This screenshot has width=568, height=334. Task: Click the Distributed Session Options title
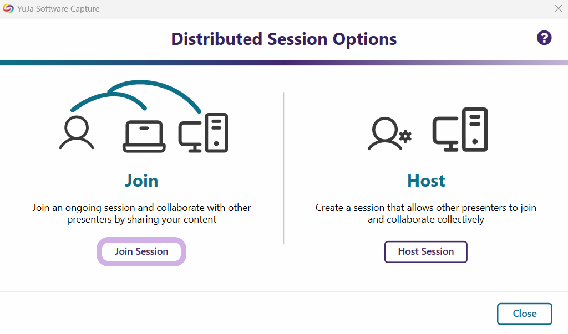[283, 39]
